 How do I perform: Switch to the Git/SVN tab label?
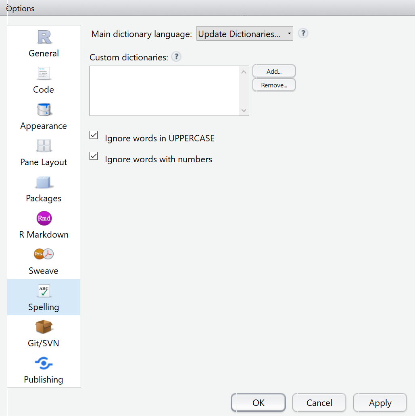tap(44, 343)
